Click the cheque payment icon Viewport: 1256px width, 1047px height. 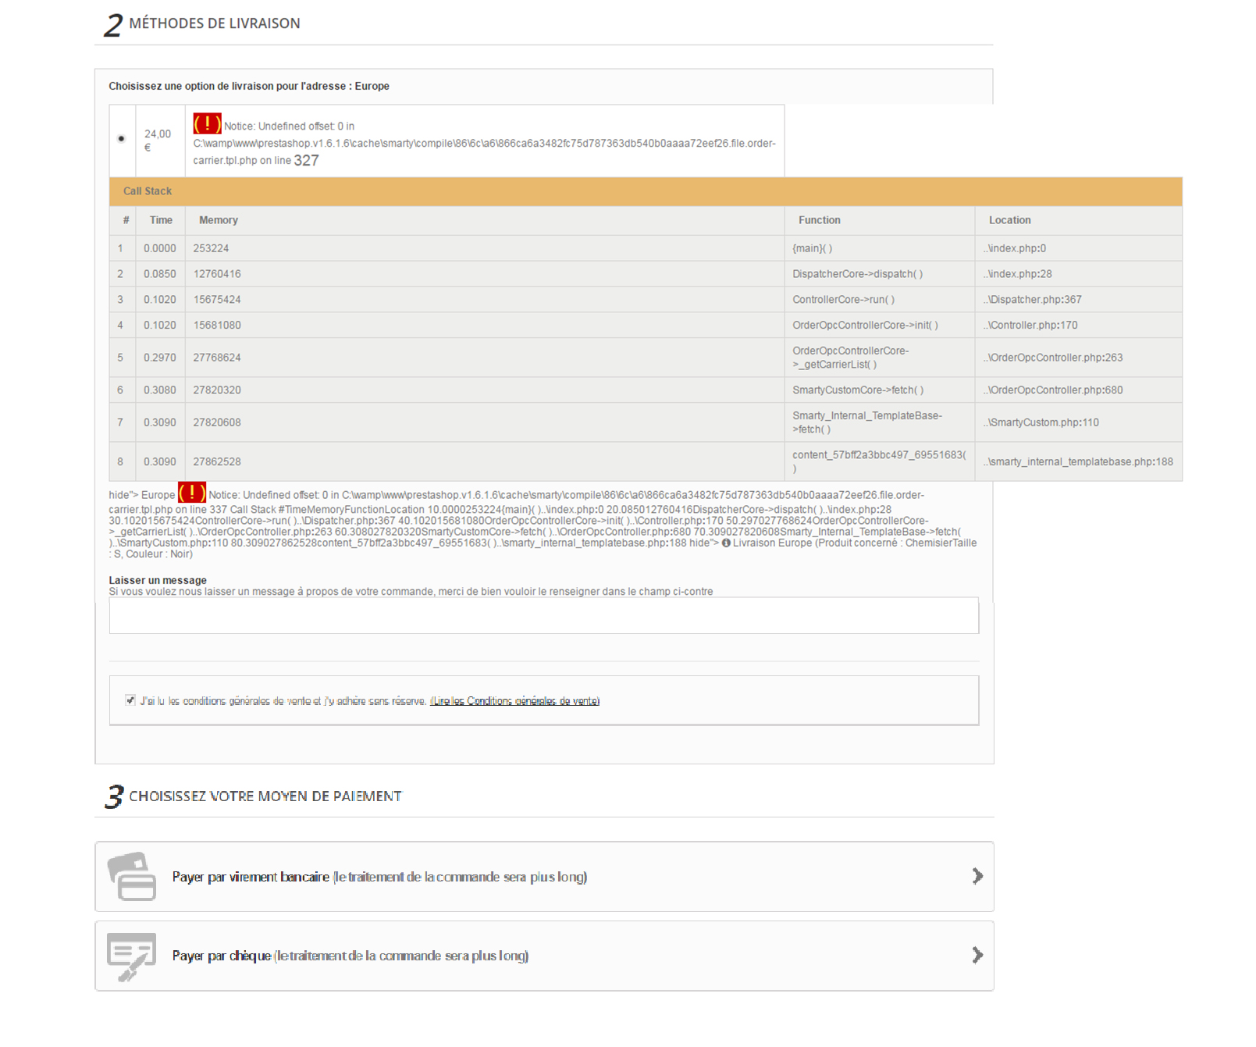[x=131, y=956]
